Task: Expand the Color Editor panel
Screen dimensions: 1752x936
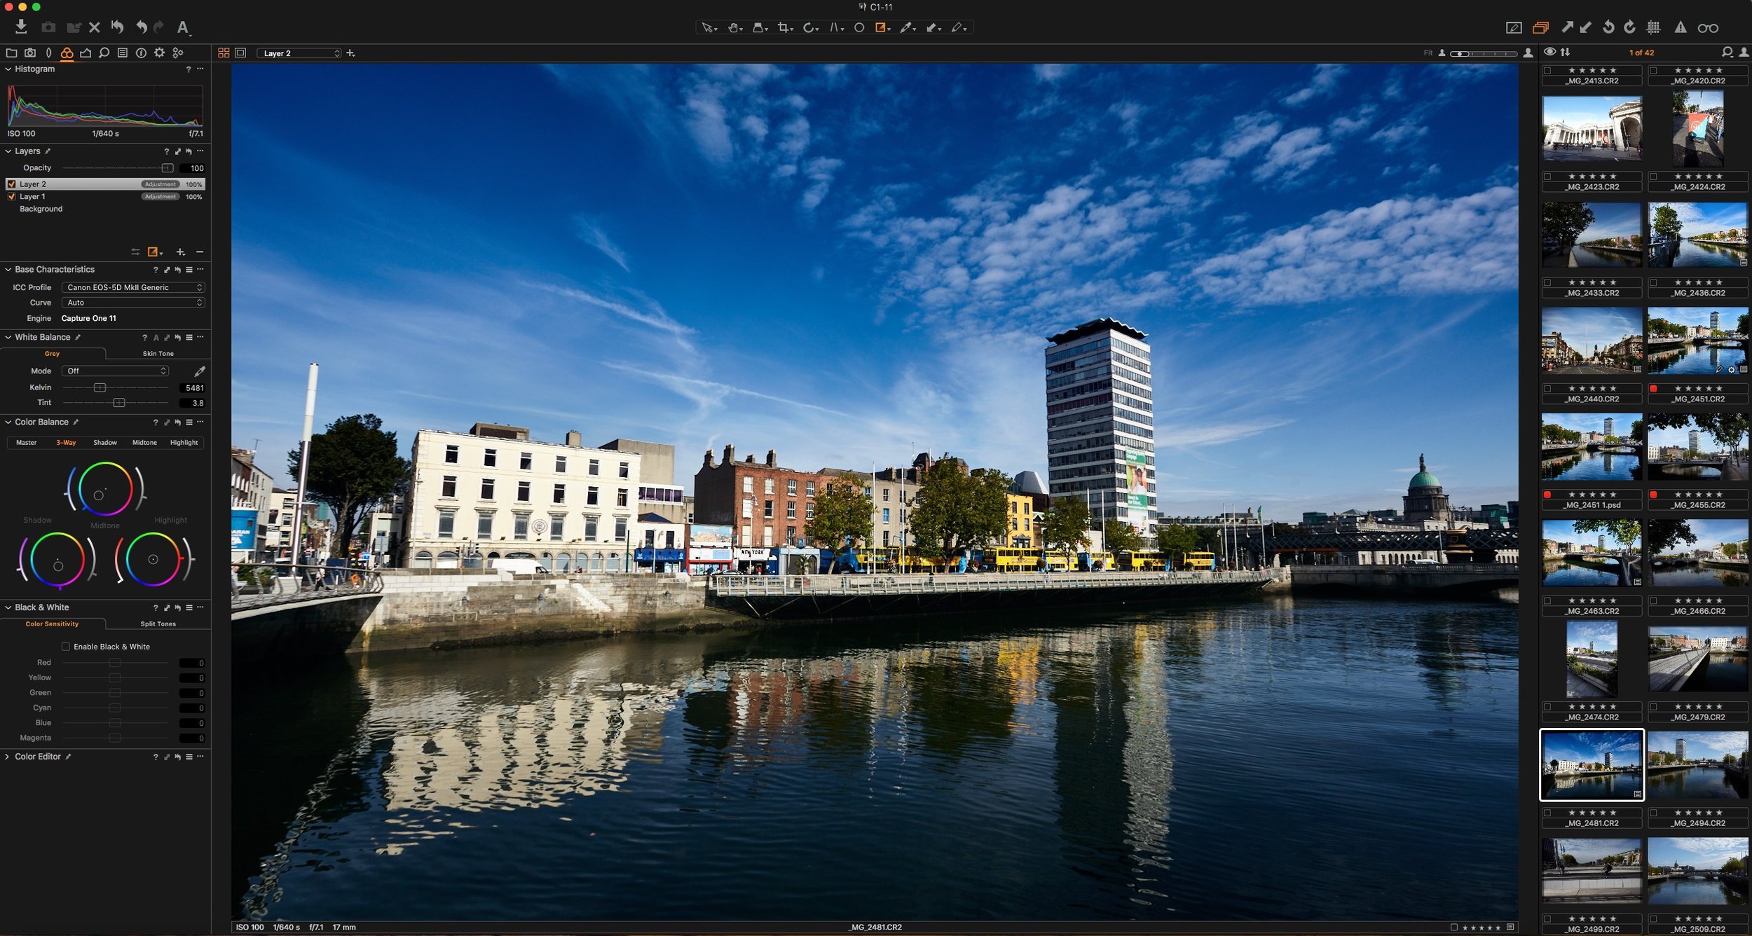Action: (x=7, y=757)
